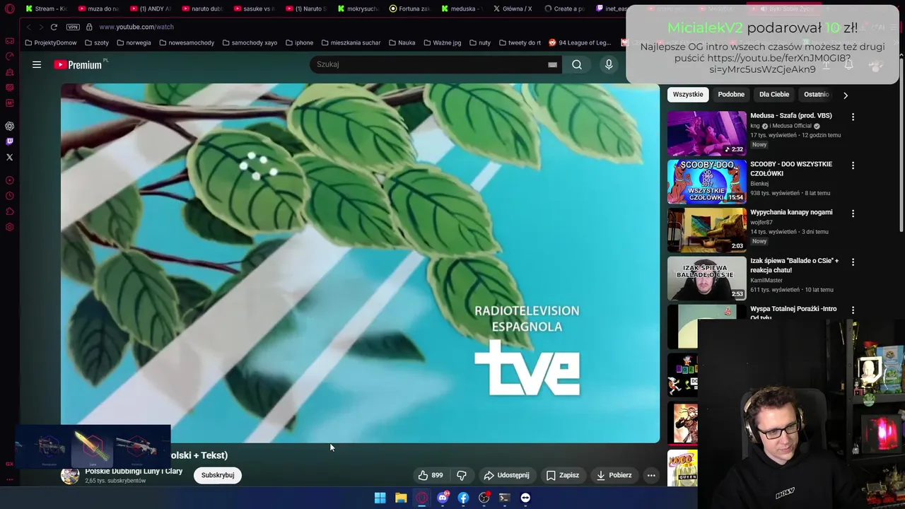Open the ProjektyDomow bookmarks folder
The width and height of the screenshot is (905, 509).
point(51,42)
